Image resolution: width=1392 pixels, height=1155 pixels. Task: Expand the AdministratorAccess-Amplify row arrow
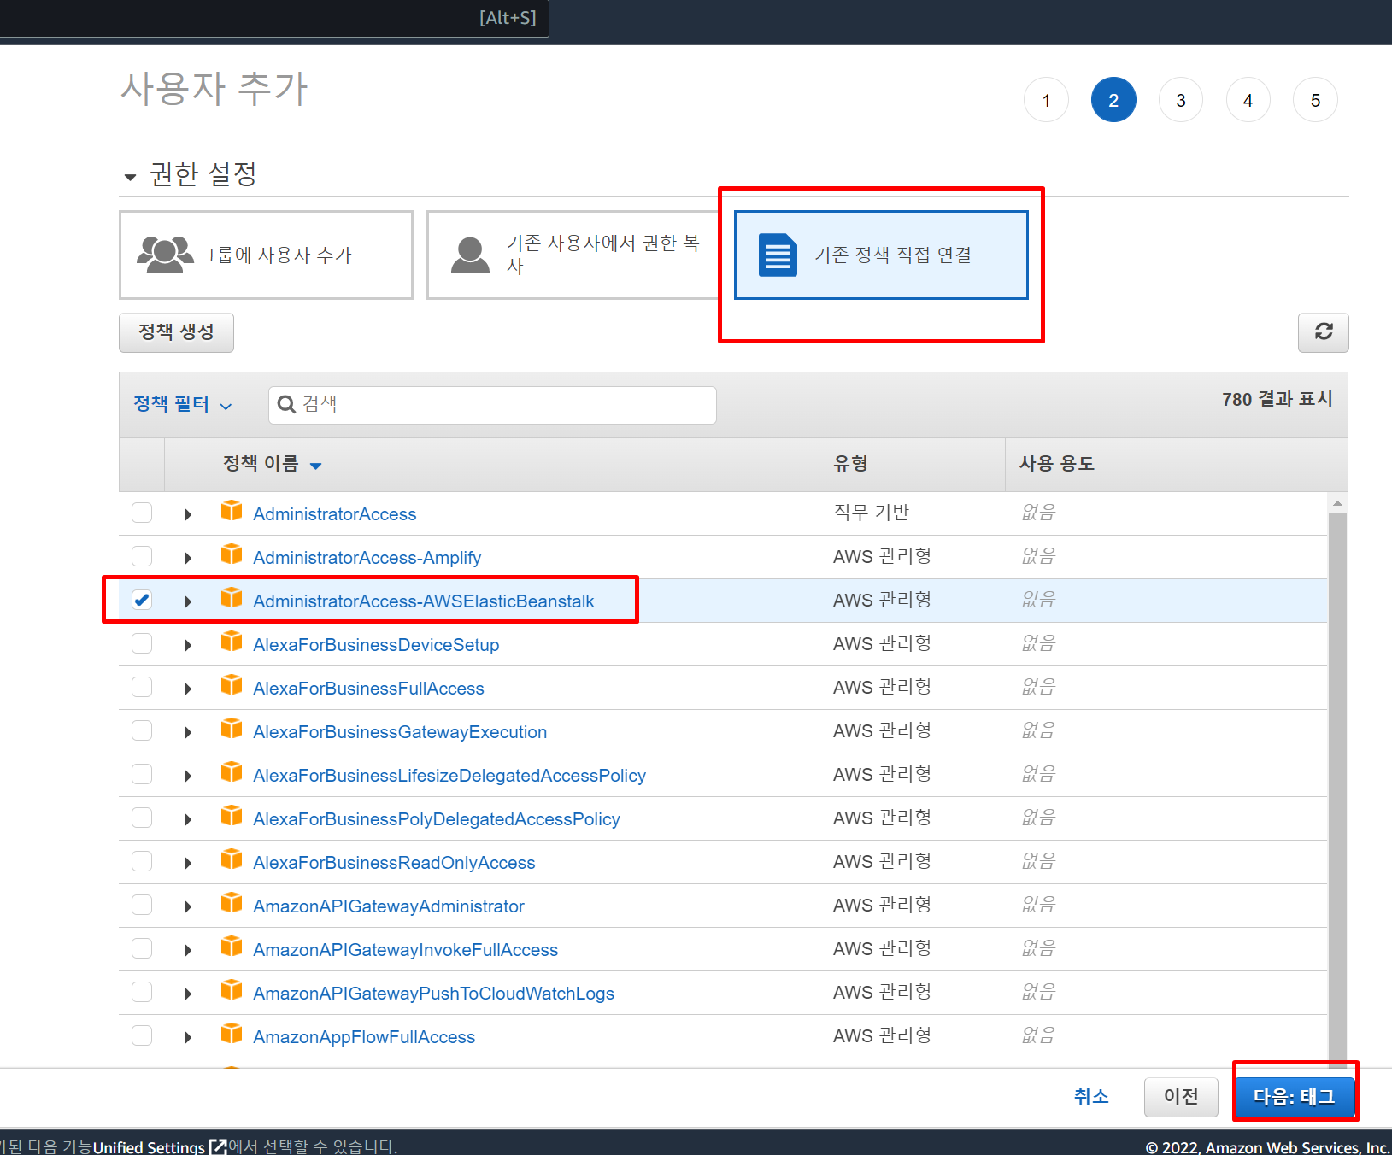[187, 558]
